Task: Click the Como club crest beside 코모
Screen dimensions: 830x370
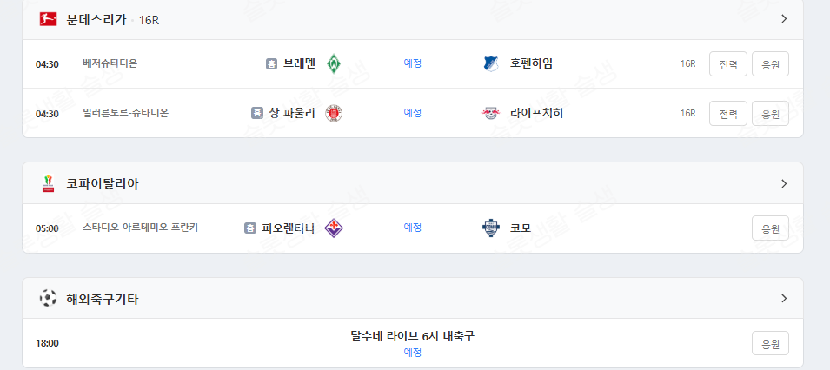Action: click(491, 228)
